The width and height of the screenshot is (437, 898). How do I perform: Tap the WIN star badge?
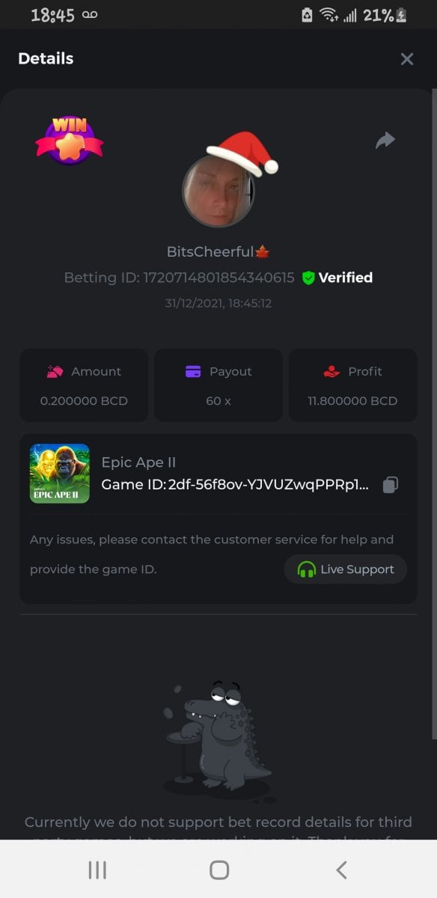[x=70, y=140]
